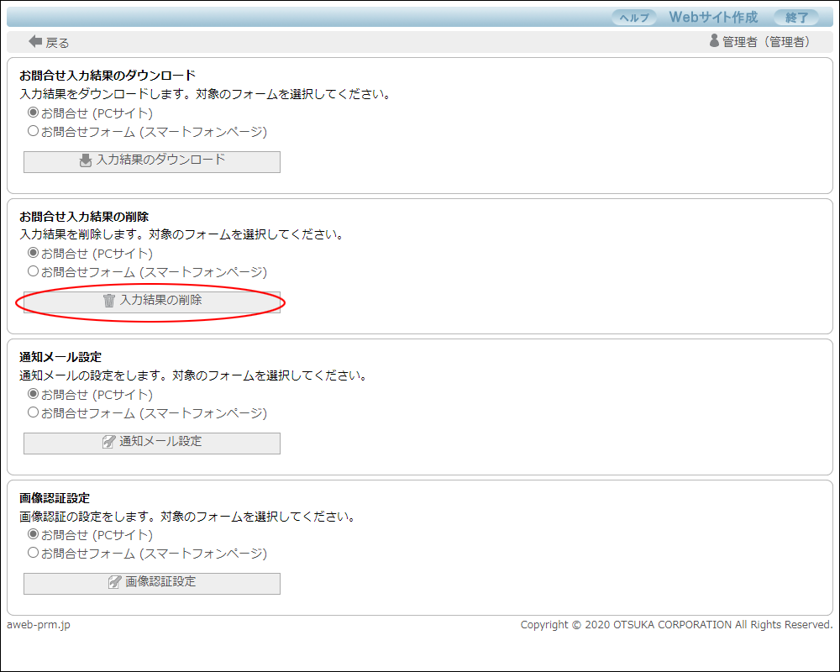Click the back arrow icon
This screenshot has width=840, height=672.
(35, 41)
